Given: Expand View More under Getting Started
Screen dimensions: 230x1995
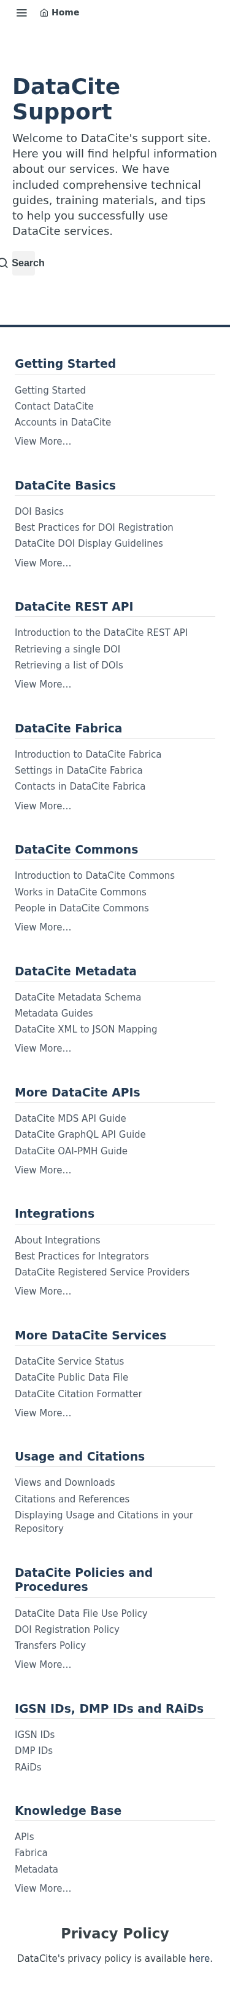Looking at the screenshot, I should tap(43, 442).
